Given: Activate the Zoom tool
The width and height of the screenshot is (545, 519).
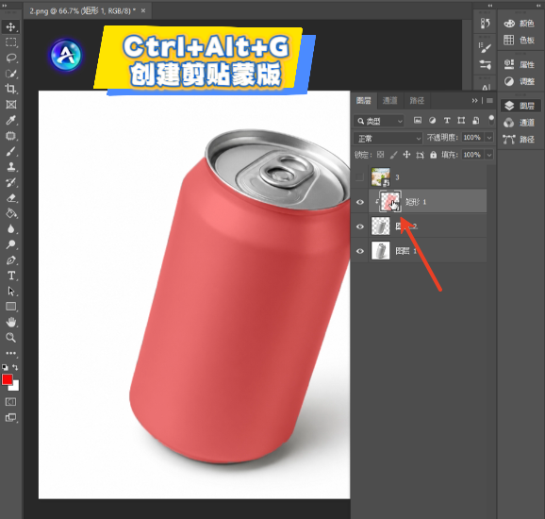Looking at the screenshot, I should (x=10, y=338).
